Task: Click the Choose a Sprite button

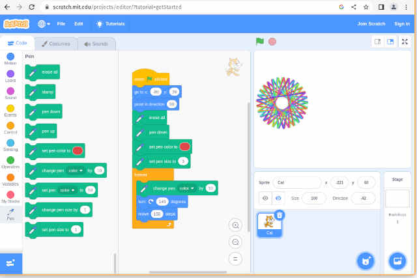Action: (366, 261)
